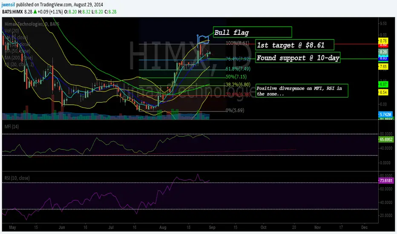Select the MFI (14) indicator label
The image size is (397, 234).
(x=12, y=126)
